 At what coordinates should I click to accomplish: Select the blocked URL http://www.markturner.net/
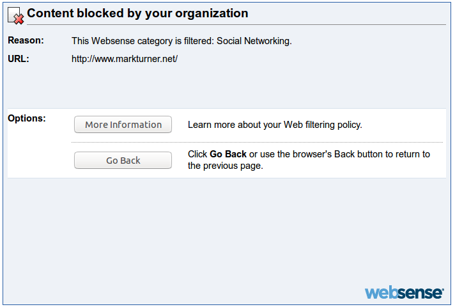click(125, 59)
